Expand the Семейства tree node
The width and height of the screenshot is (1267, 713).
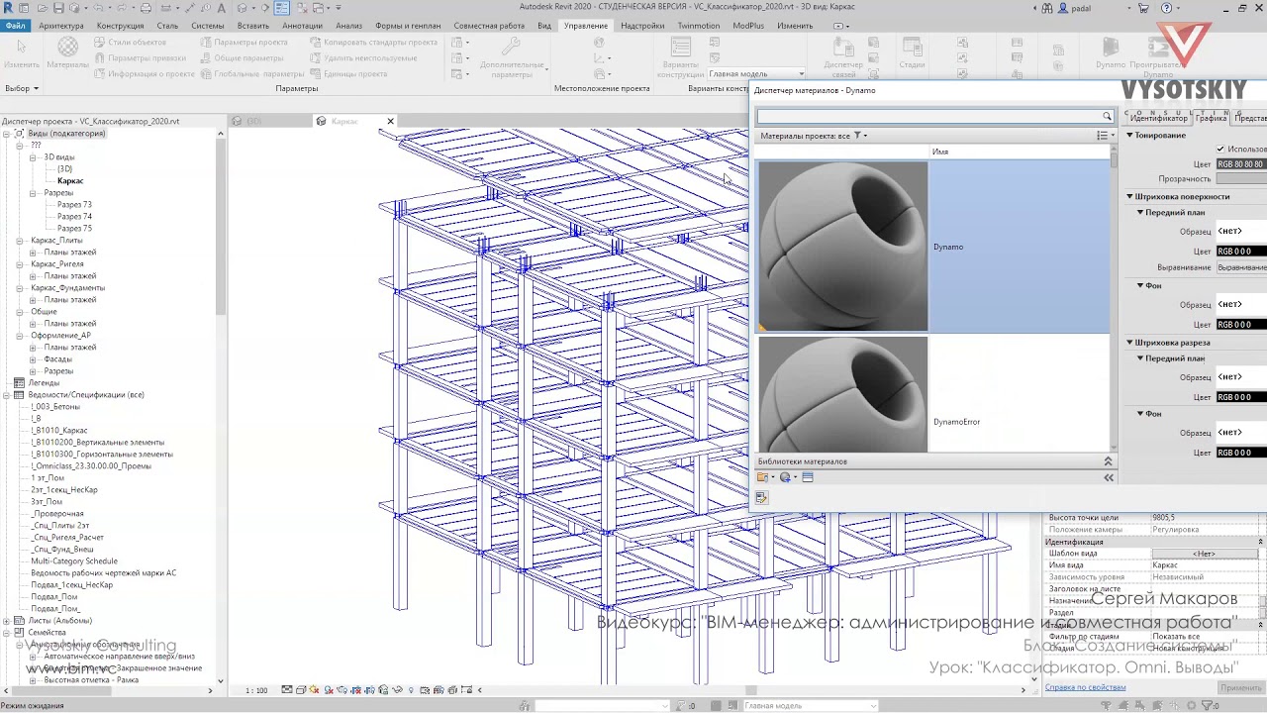point(7,633)
